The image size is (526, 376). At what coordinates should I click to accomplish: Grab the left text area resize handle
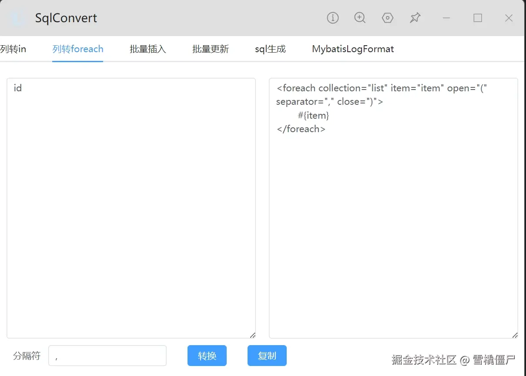tap(253, 335)
